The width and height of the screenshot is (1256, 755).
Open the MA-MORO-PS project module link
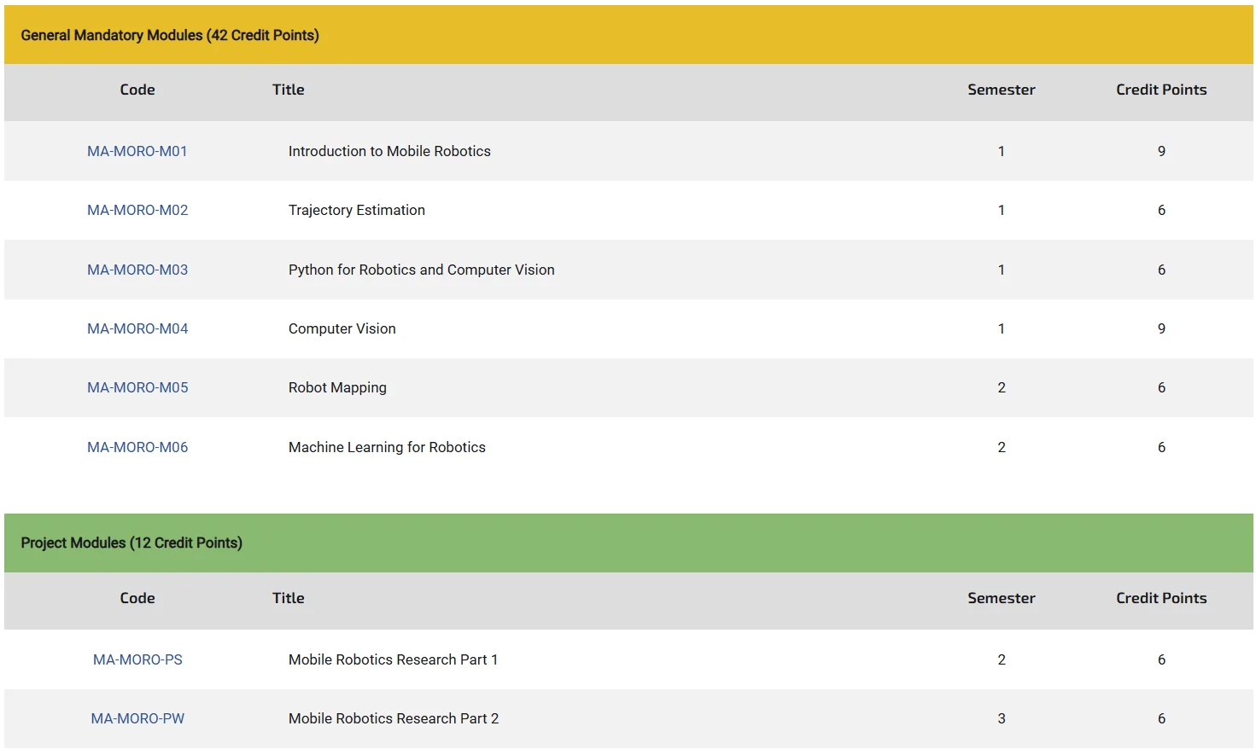[137, 659]
